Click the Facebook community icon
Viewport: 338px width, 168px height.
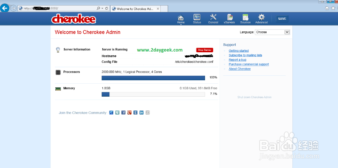(123, 112)
